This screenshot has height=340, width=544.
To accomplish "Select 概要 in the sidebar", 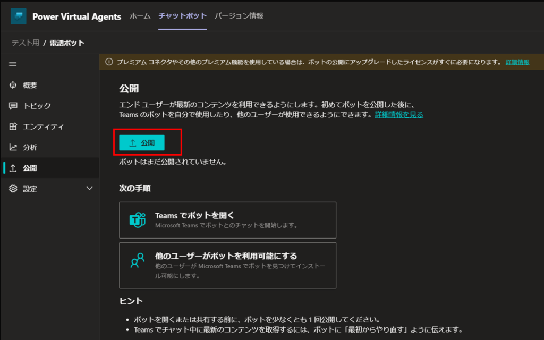I will click(50, 85).
